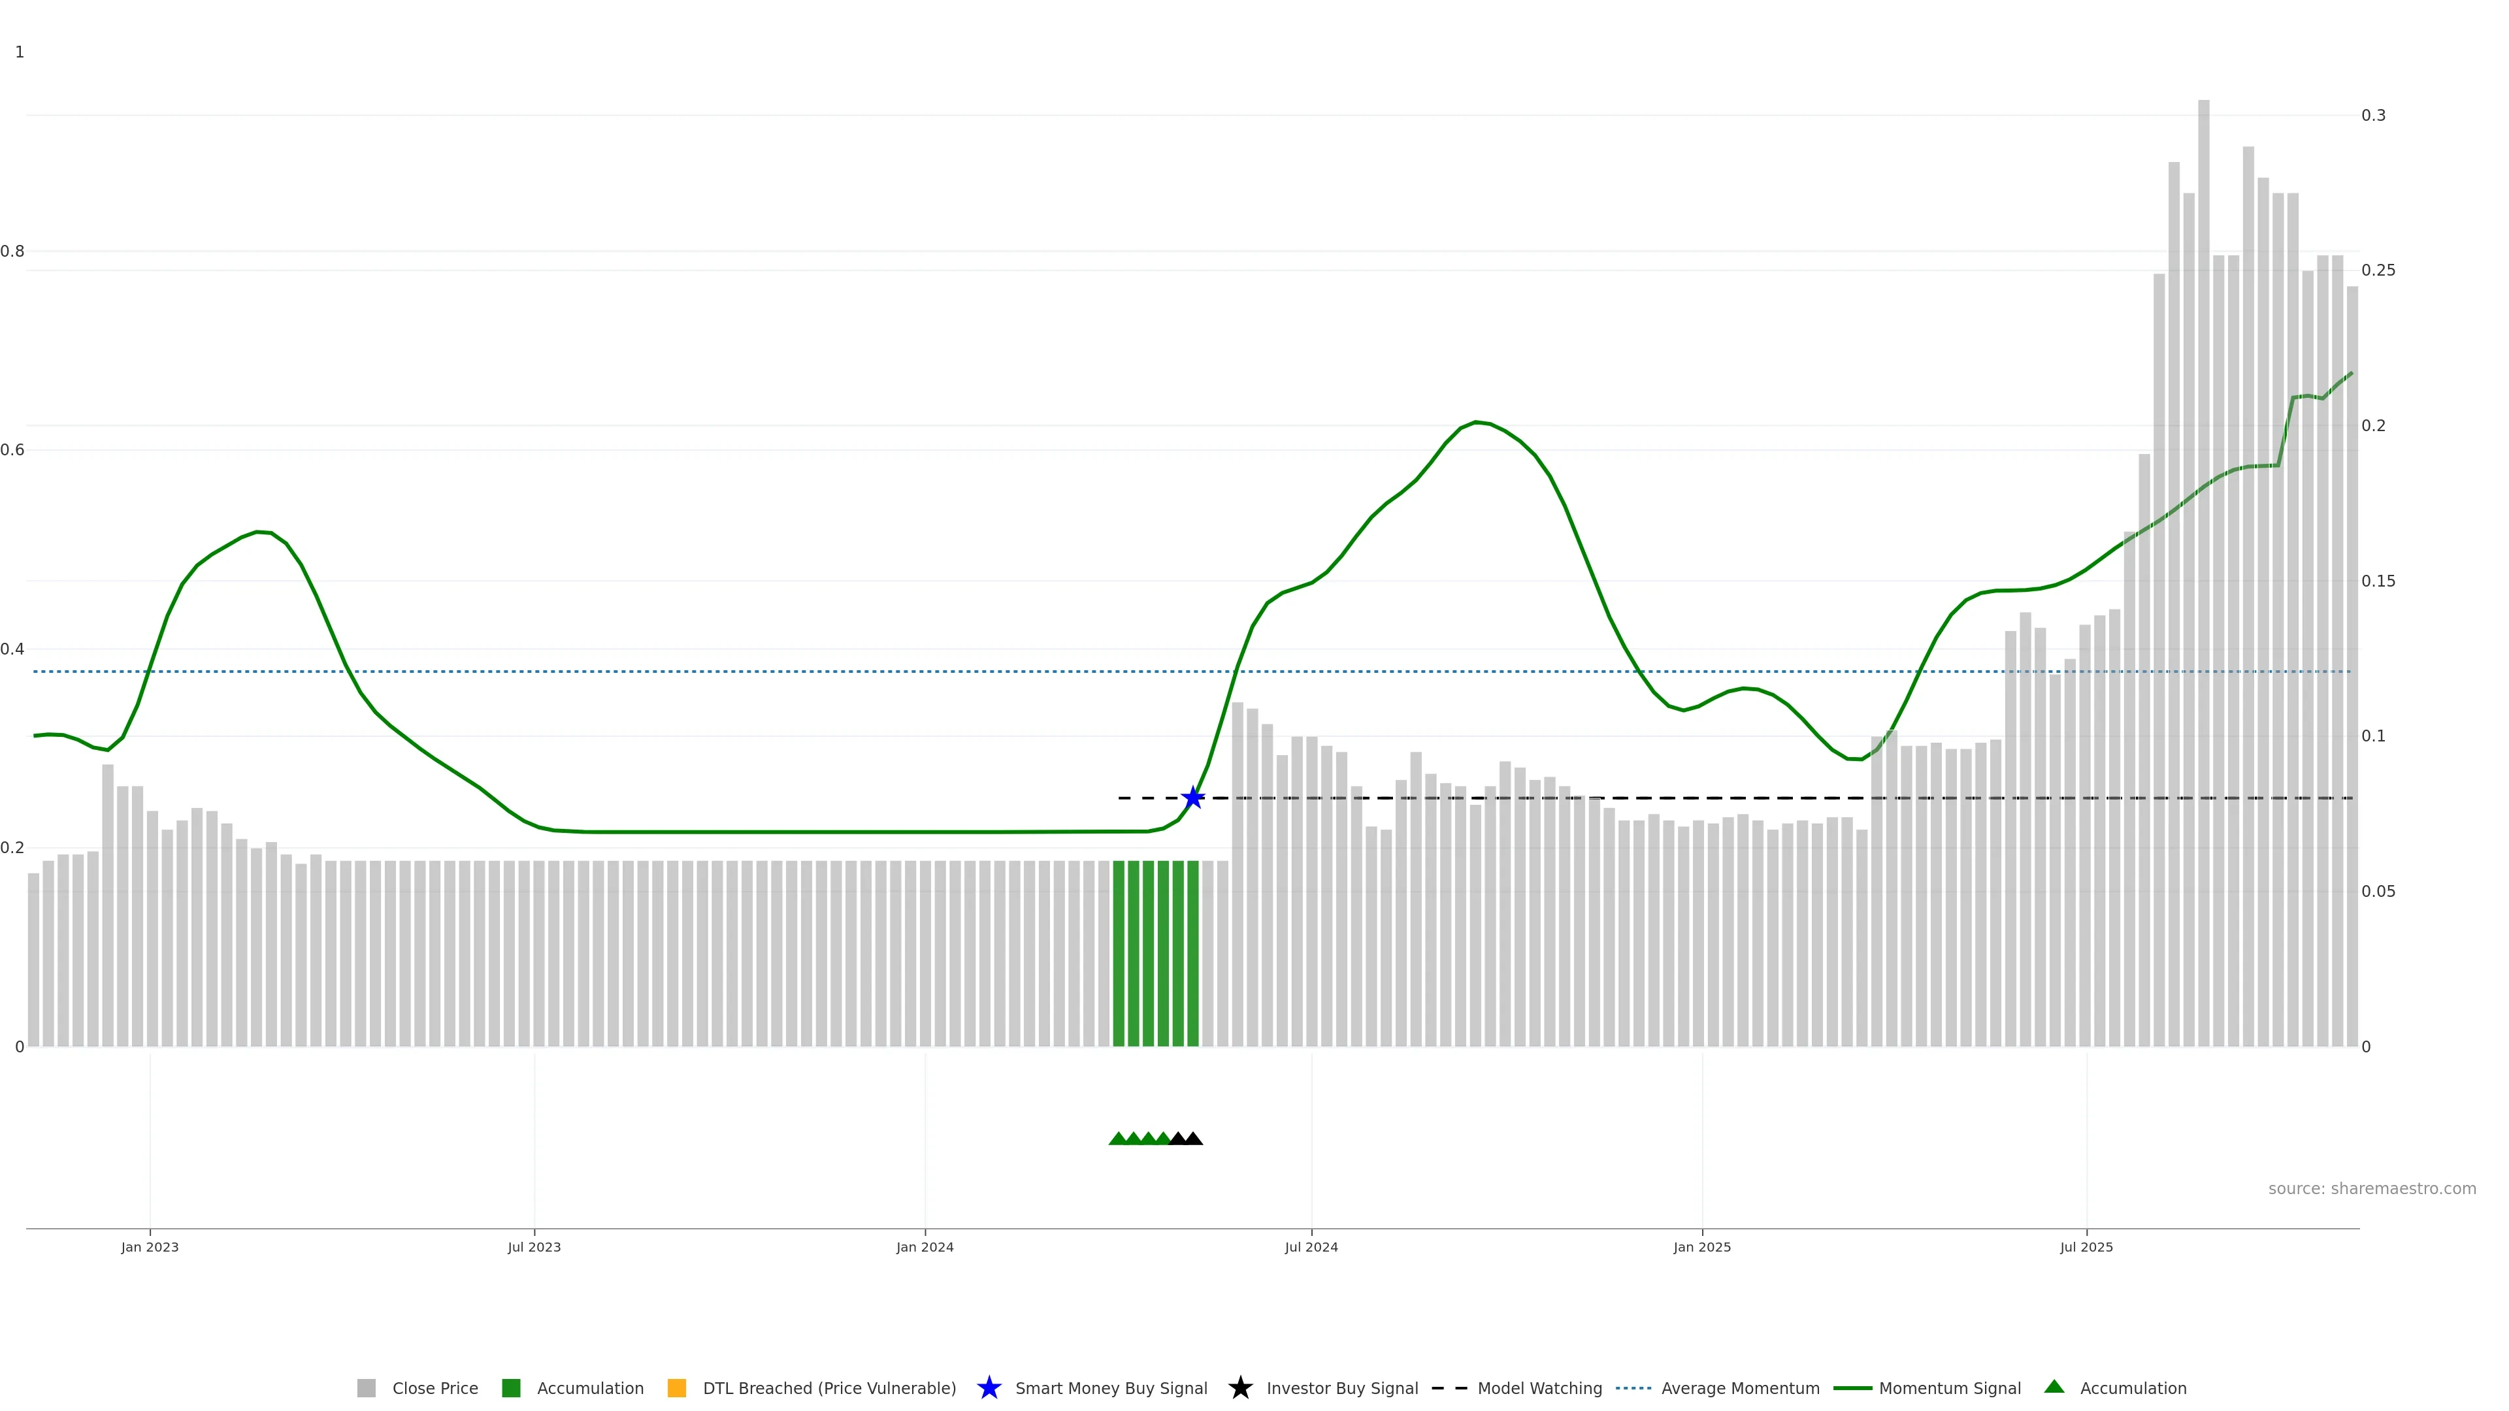Click the gray Close Price legend square

click(366, 1387)
